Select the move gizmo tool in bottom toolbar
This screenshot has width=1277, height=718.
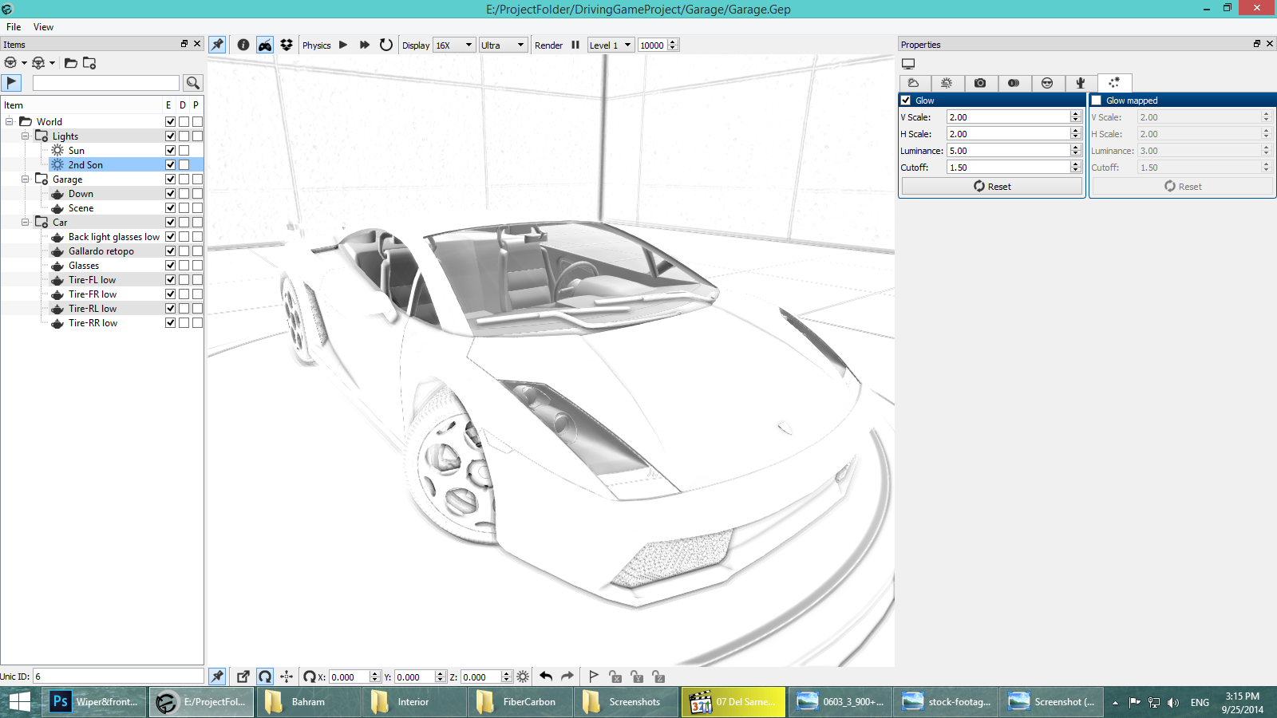pyautogui.click(x=287, y=677)
